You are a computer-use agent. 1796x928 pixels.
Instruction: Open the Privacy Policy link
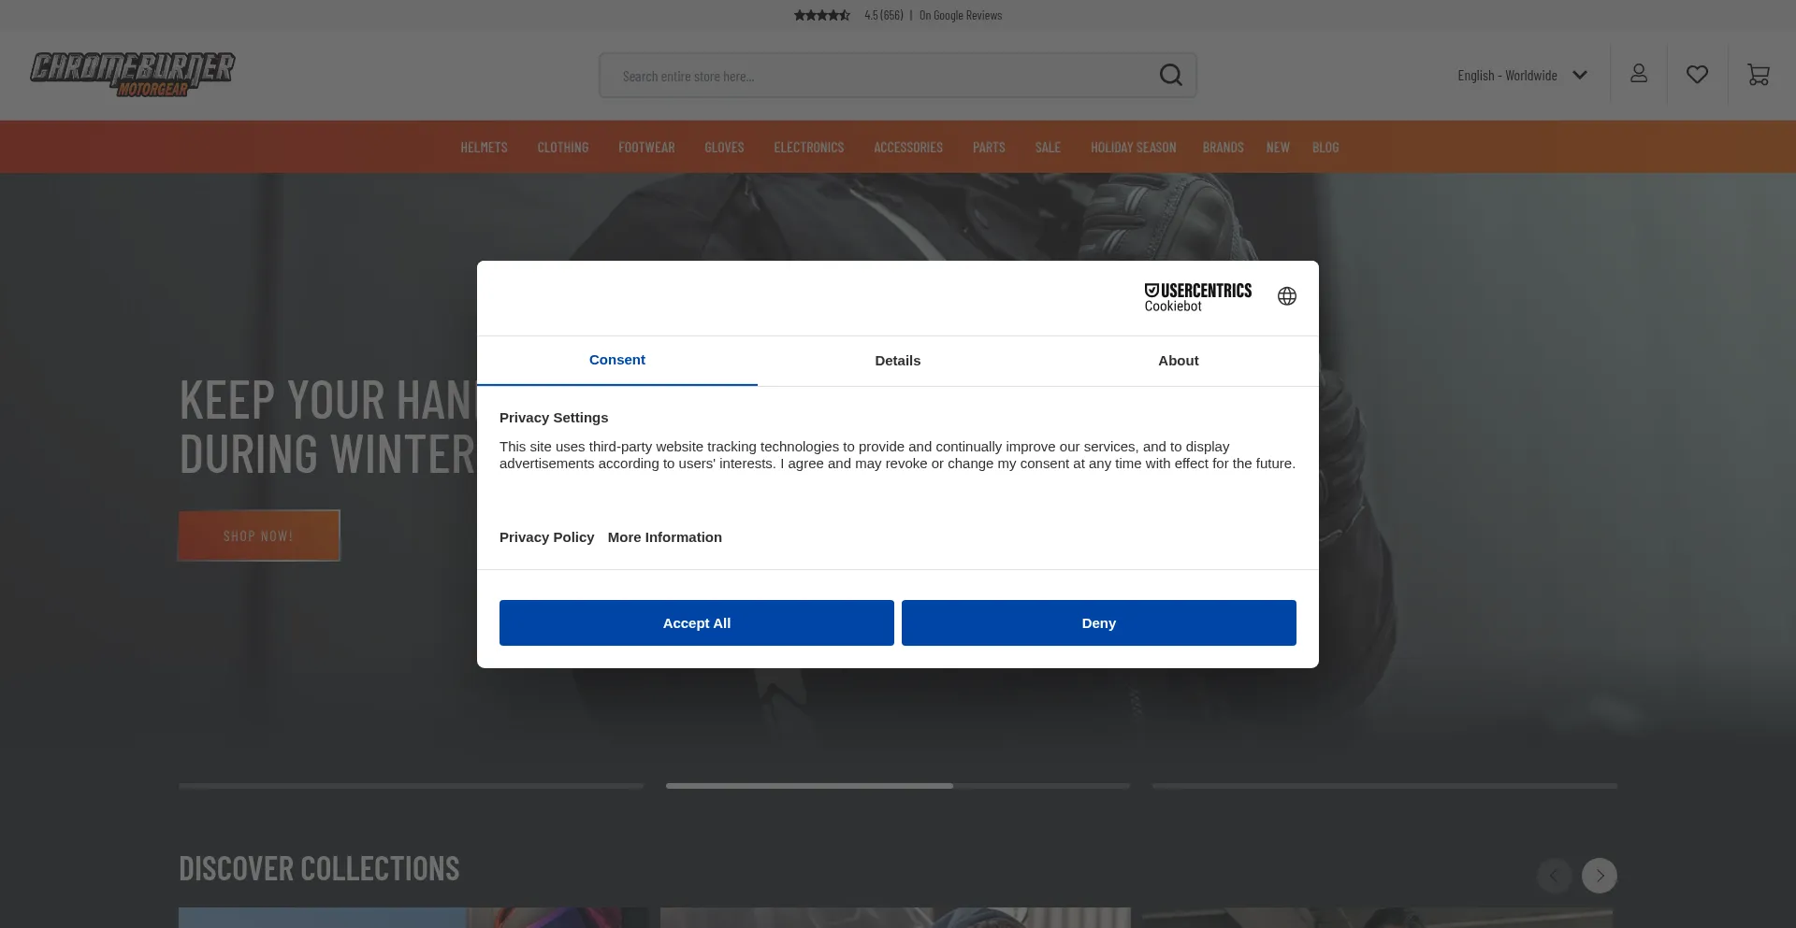(x=546, y=536)
